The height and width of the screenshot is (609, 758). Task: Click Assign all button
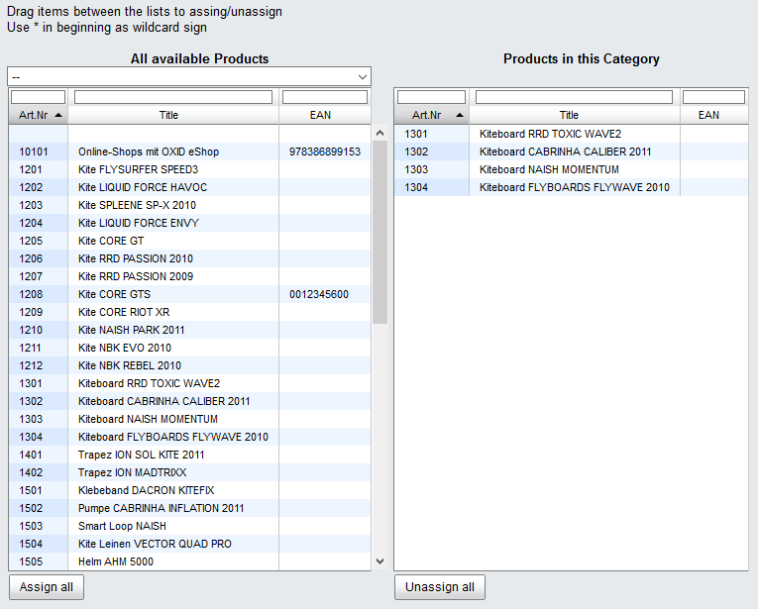tap(47, 587)
